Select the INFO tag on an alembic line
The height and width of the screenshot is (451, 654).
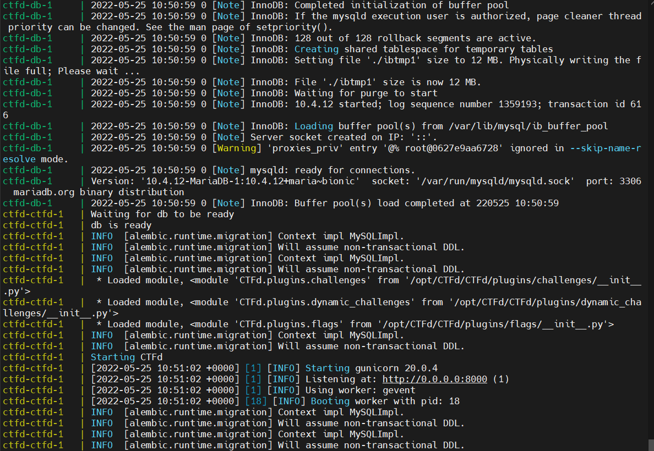(x=102, y=236)
